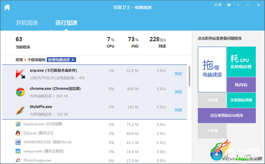
Task: Select the iexplore.exe (IE浏览器) row
Action: pyautogui.click(x=95, y=124)
